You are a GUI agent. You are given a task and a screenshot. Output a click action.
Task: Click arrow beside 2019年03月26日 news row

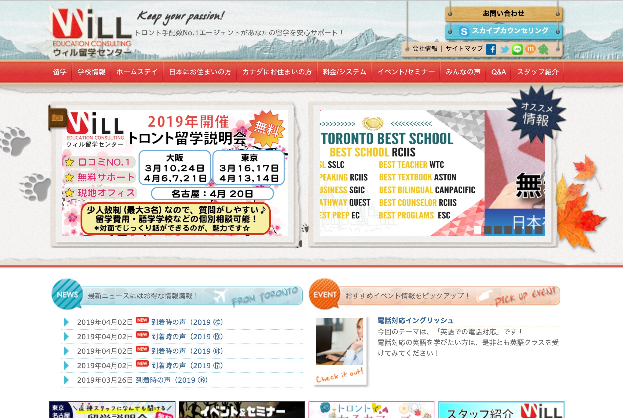(x=66, y=380)
